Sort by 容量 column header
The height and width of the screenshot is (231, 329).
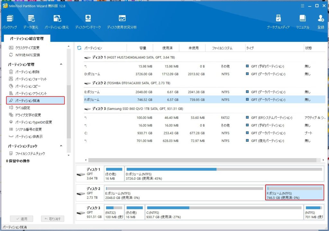click(143, 48)
